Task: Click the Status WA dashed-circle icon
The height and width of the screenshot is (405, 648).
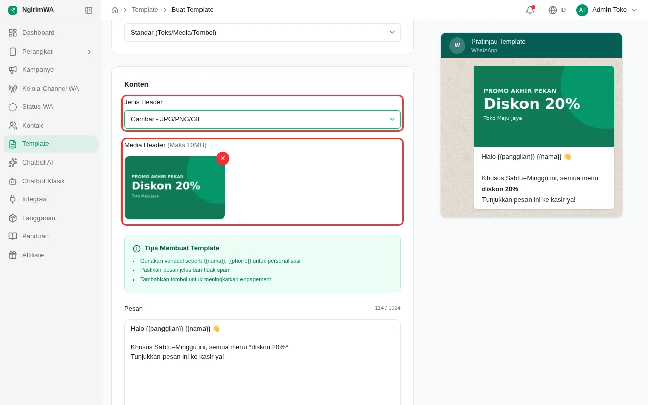Action: click(13, 107)
